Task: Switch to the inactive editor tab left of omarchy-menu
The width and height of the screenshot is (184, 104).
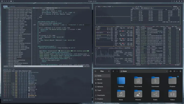Action: click(x=39, y=8)
